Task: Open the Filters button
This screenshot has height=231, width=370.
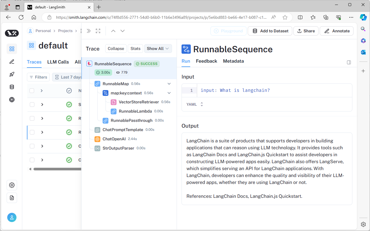Action: [38, 77]
